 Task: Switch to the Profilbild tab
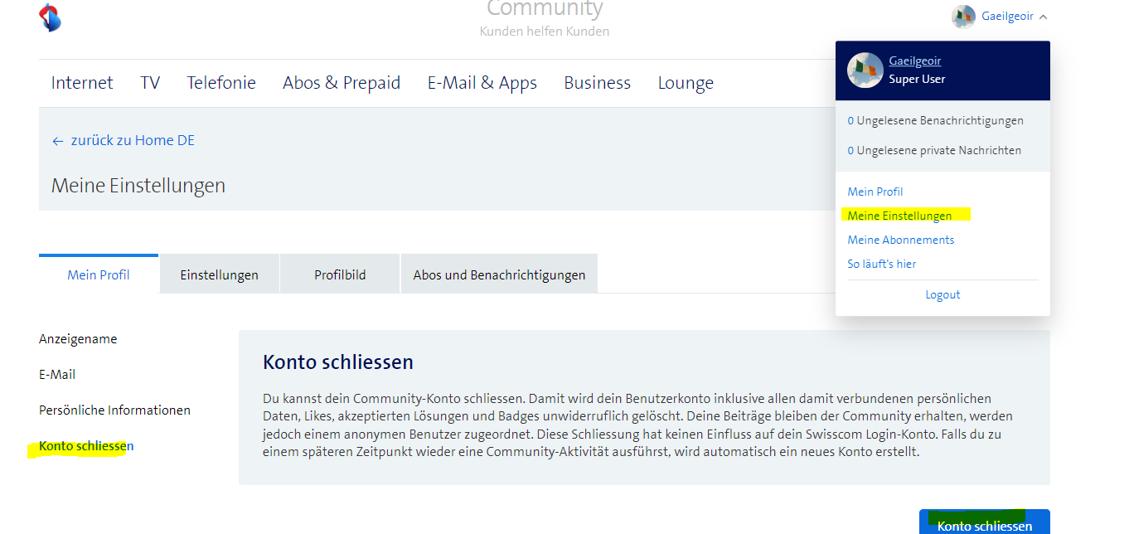click(x=340, y=274)
